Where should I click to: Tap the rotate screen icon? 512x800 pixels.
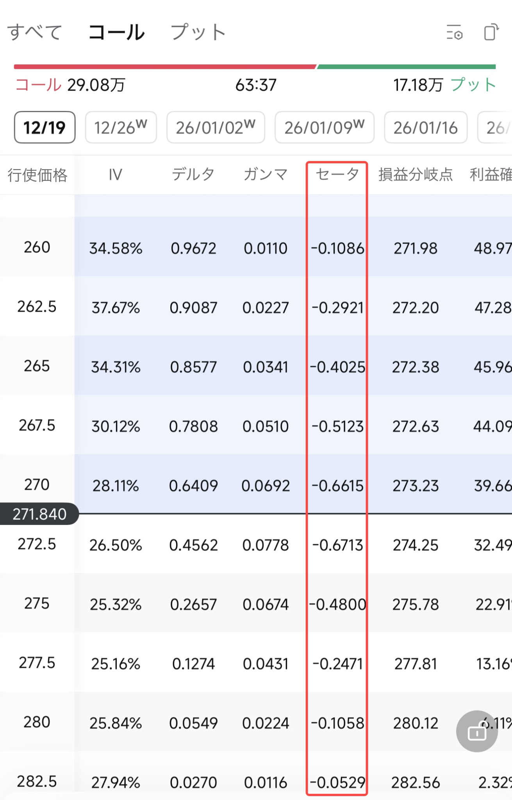tap(492, 32)
